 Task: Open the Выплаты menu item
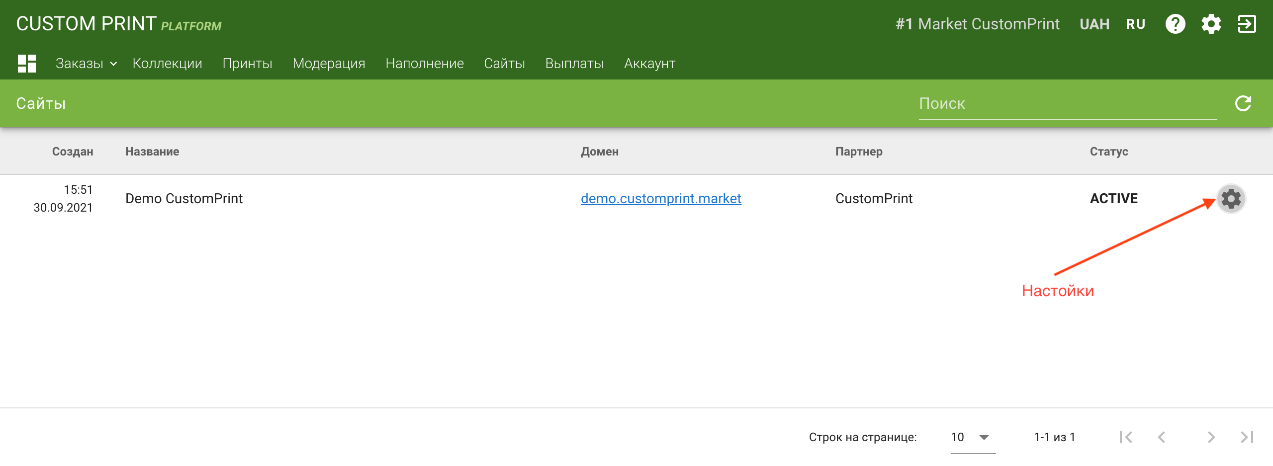tap(574, 64)
